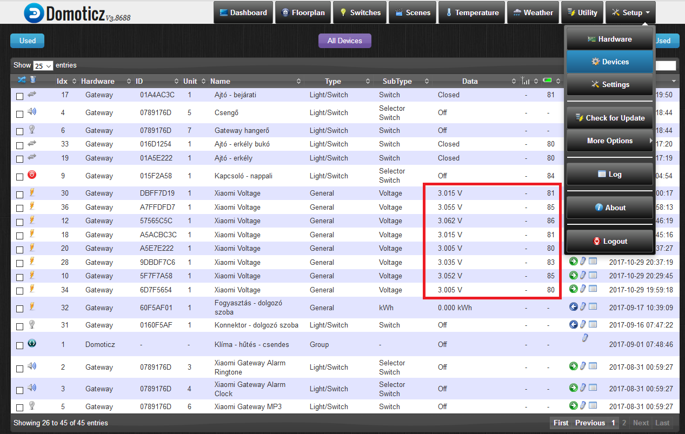Sort table by Name column

[x=256, y=81]
